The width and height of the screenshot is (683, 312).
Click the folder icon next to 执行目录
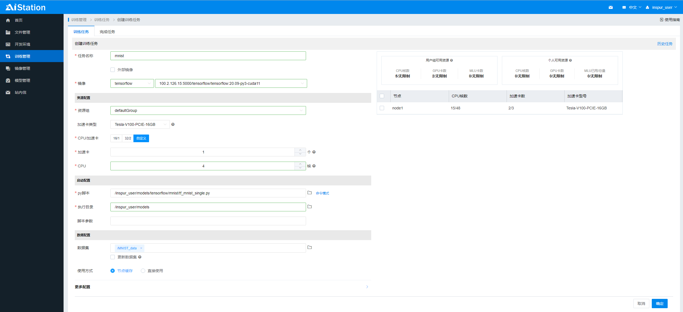310,207
